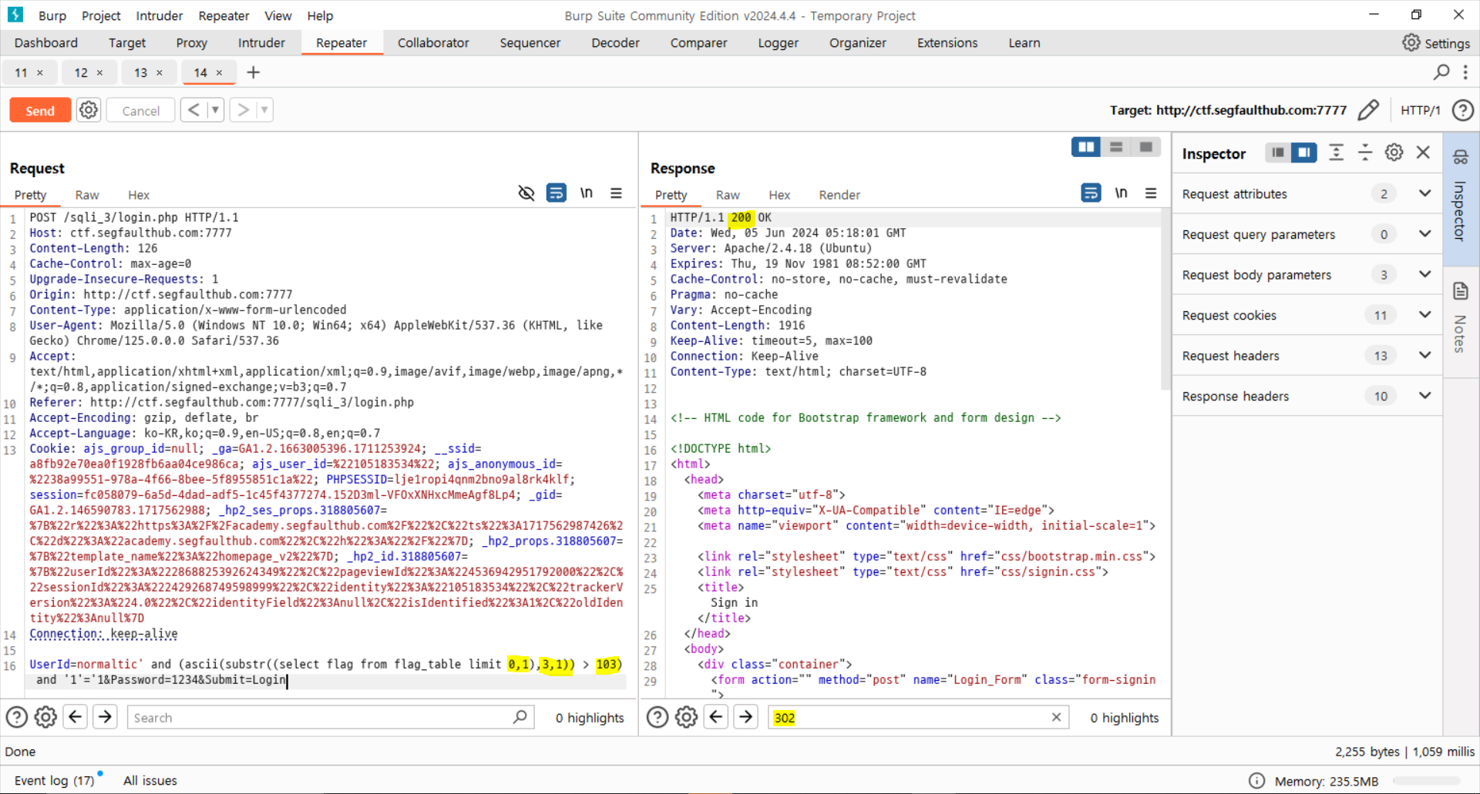Expand Request body parameters section
1480x794 pixels.
tap(1424, 274)
